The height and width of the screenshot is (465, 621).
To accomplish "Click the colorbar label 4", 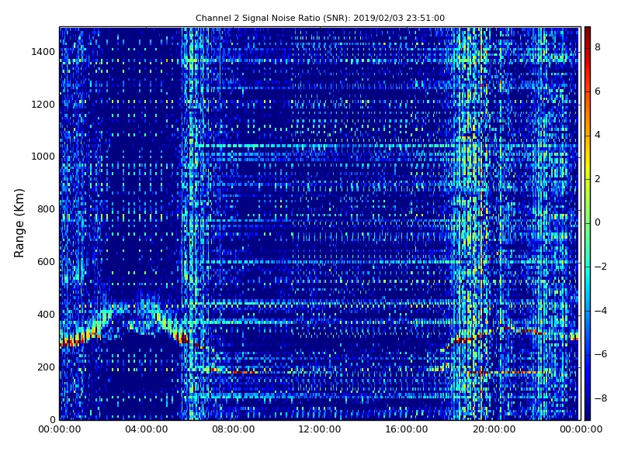I will (x=598, y=135).
